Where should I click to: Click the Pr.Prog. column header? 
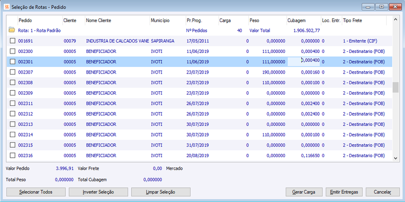click(202, 21)
